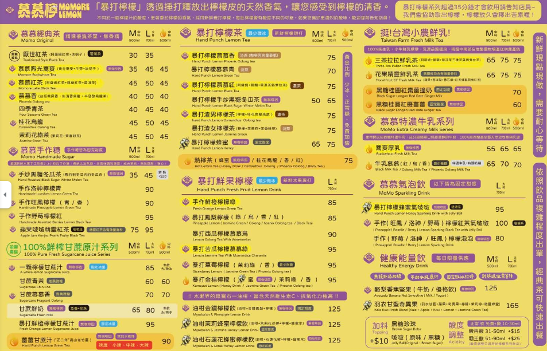Click the yellow notice box in the header
The height and width of the screenshot is (351, 547).
[468, 11]
